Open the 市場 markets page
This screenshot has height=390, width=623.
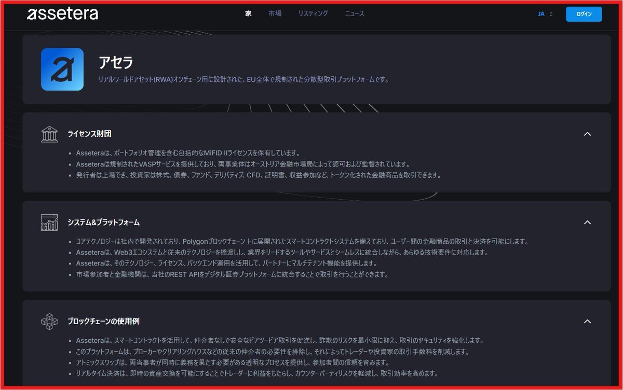coord(275,14)
